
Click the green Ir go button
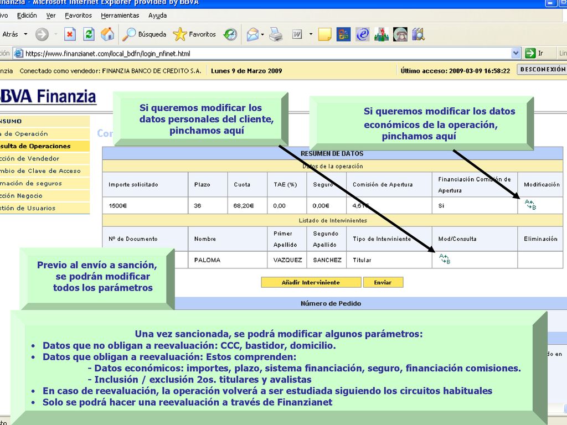(x=534, y=54)
